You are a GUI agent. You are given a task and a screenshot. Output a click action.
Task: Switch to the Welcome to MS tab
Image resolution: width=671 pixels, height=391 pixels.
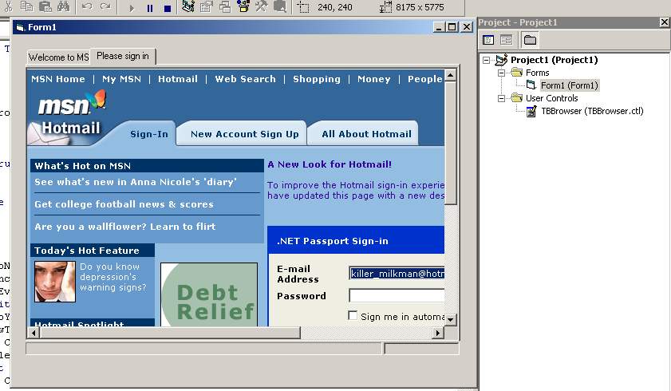(59, 57)
